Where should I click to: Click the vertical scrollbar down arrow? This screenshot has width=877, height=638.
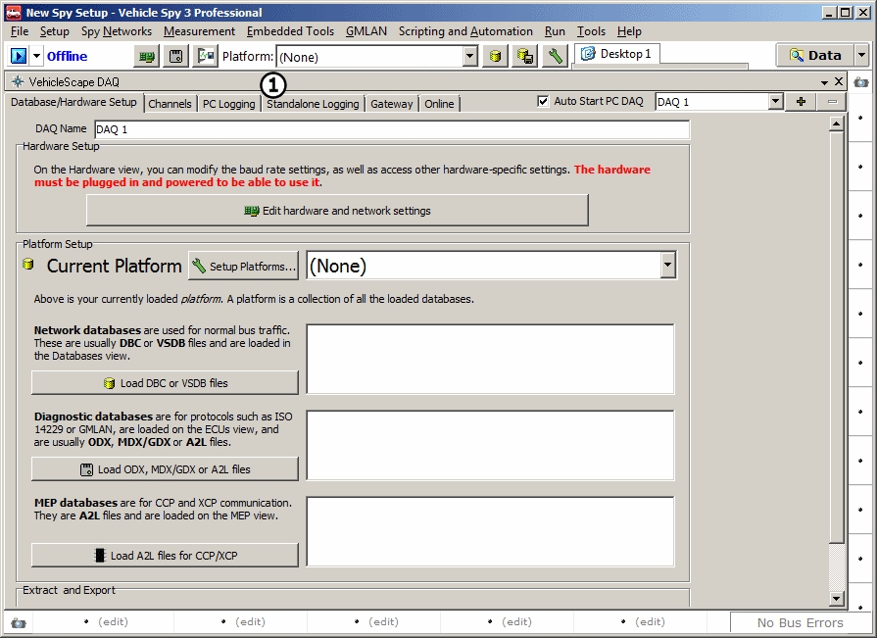(x=836, y=598)
